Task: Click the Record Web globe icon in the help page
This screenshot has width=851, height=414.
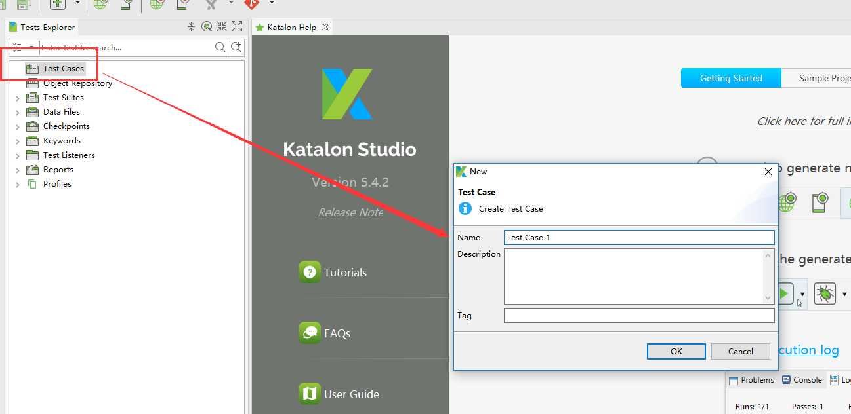Action: (x=787, y=202)
